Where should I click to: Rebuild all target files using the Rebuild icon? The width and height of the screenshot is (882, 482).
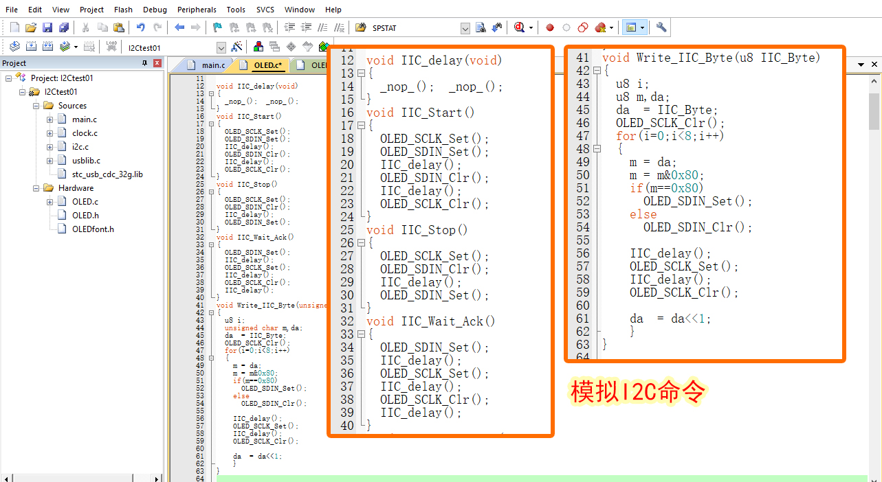[x=47, y=47]
